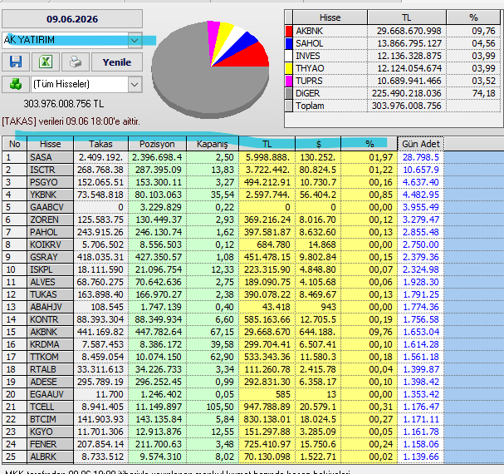
Task: Select the TCELL stock cell
Action: pos(50,407)
